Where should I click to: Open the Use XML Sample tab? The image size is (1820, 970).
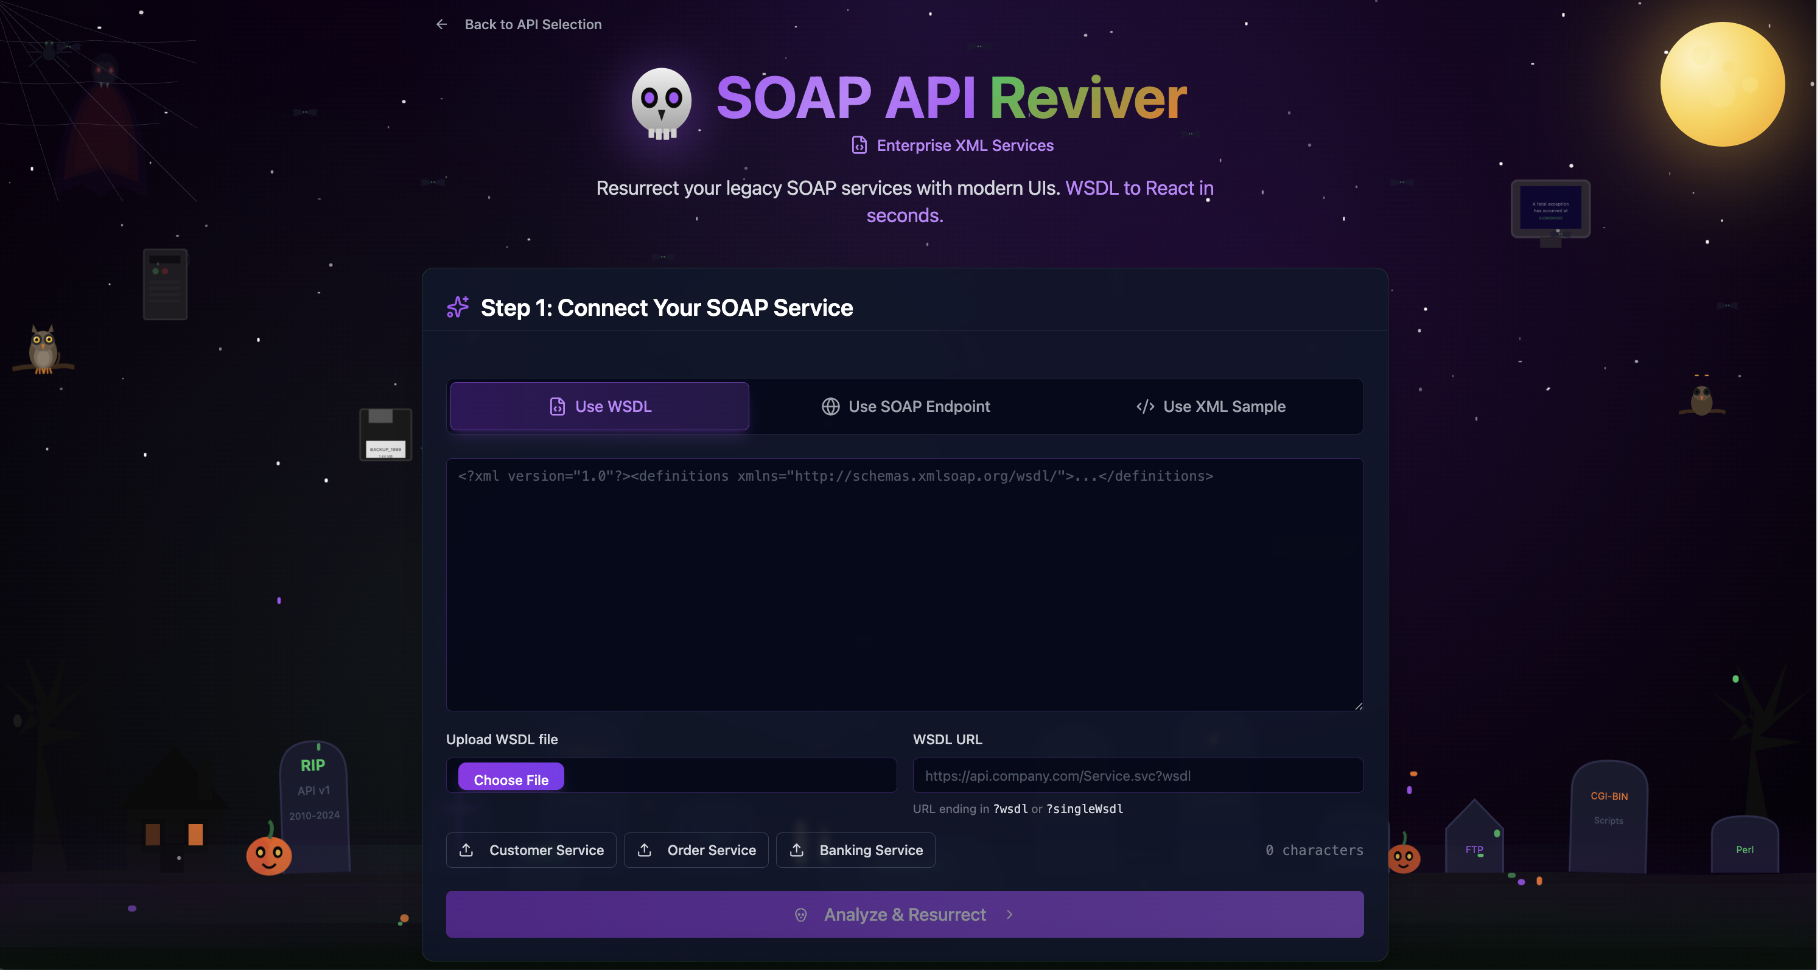1211,407
